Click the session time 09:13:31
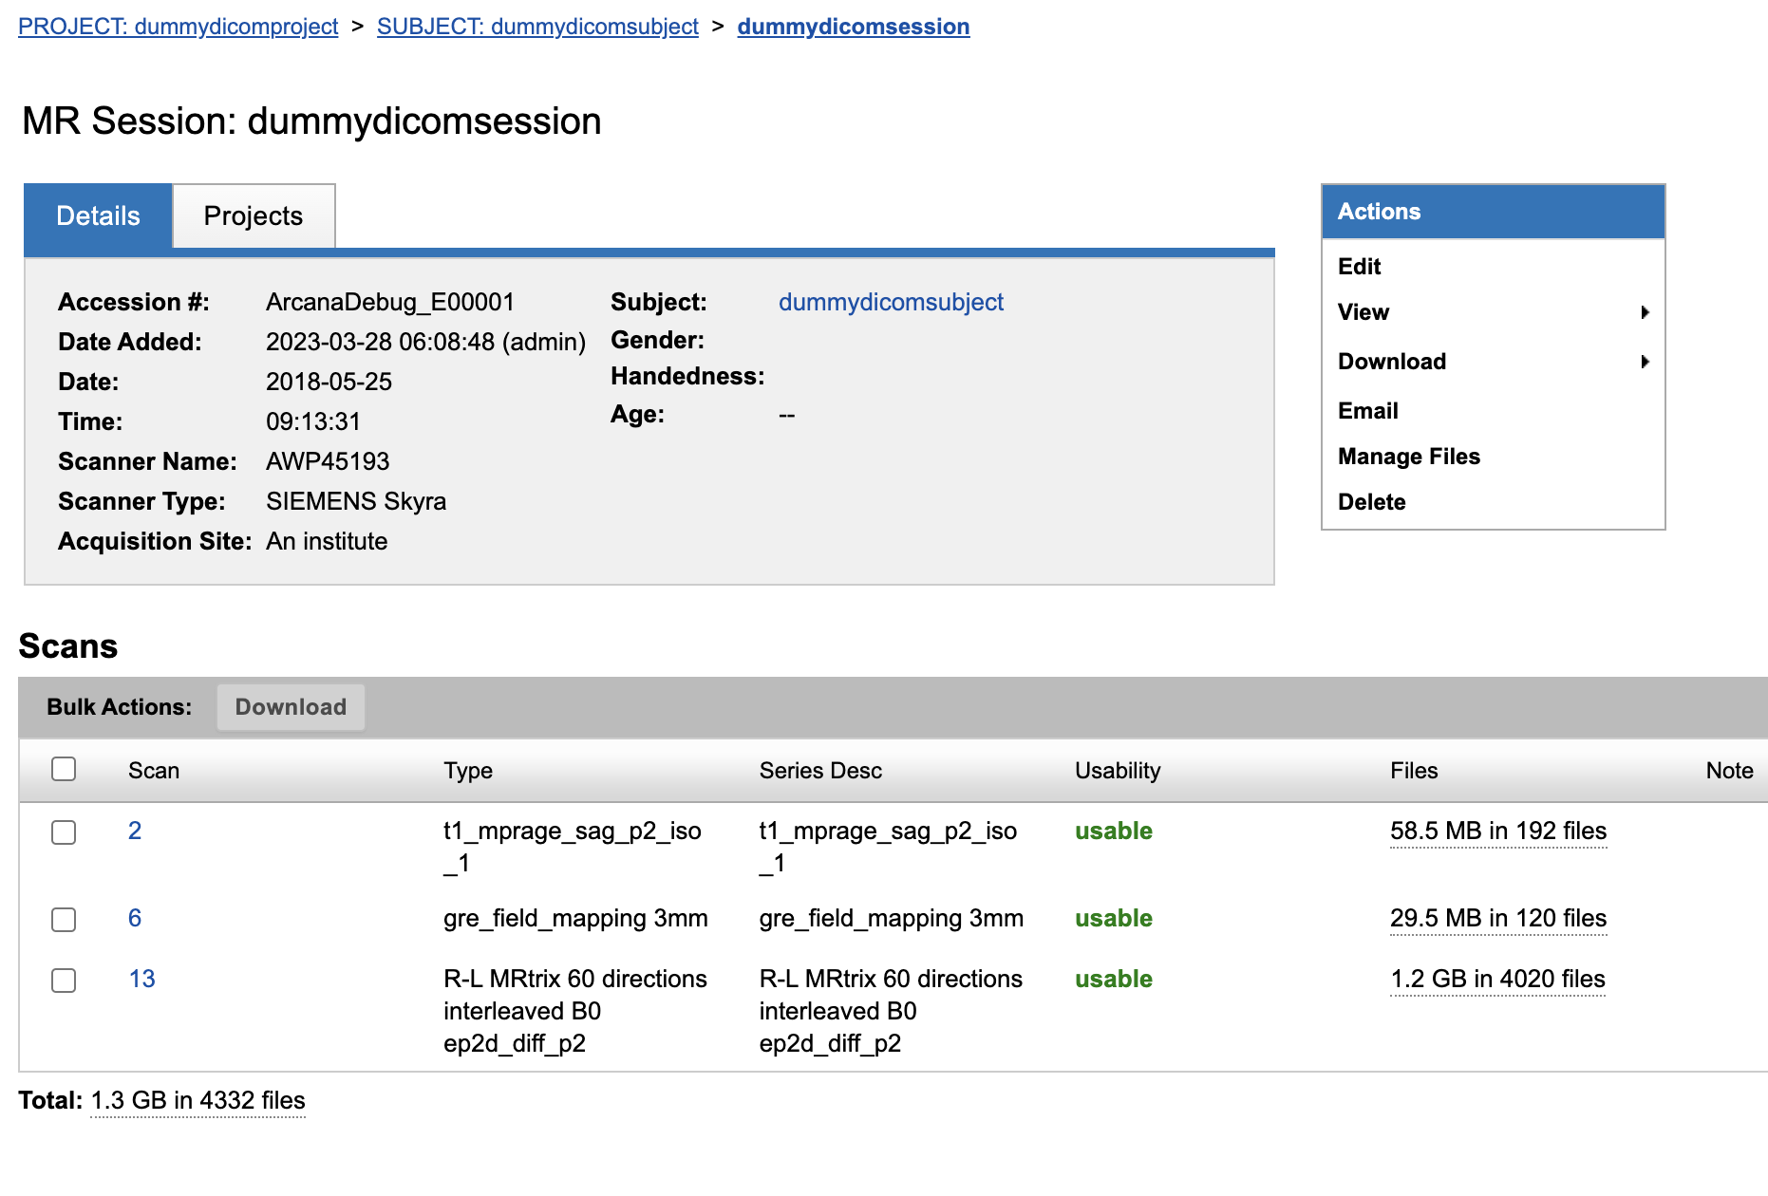The height and width of the screenshot is (1196, 1768). (313, 421)
